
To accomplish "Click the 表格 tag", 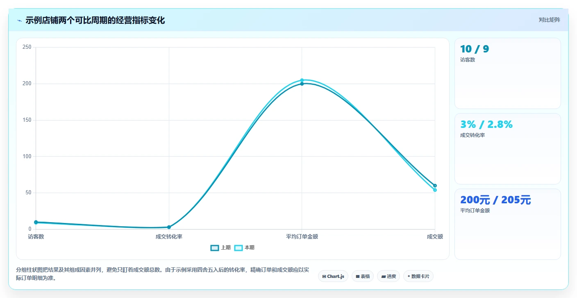I will coord(363,276).
